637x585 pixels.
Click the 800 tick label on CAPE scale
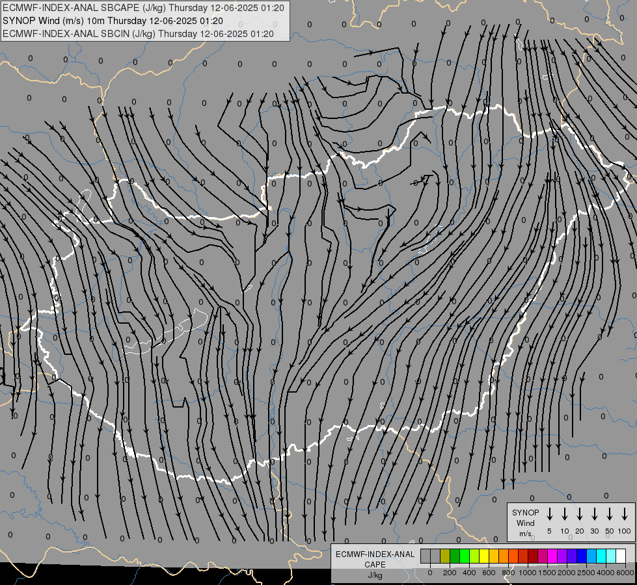click(x=508, y=573)
